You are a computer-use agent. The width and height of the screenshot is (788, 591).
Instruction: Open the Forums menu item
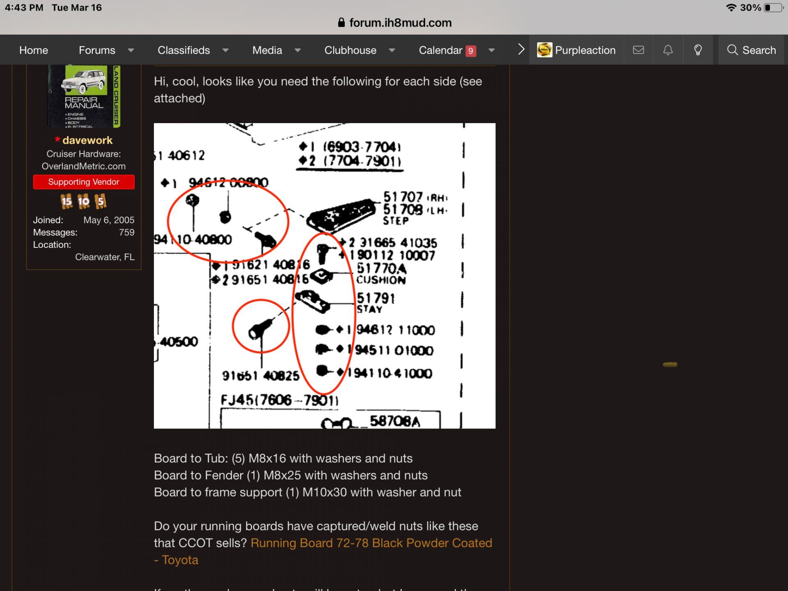point(97,50)
